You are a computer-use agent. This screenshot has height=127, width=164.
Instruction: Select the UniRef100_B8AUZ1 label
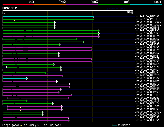coord(147,50)
